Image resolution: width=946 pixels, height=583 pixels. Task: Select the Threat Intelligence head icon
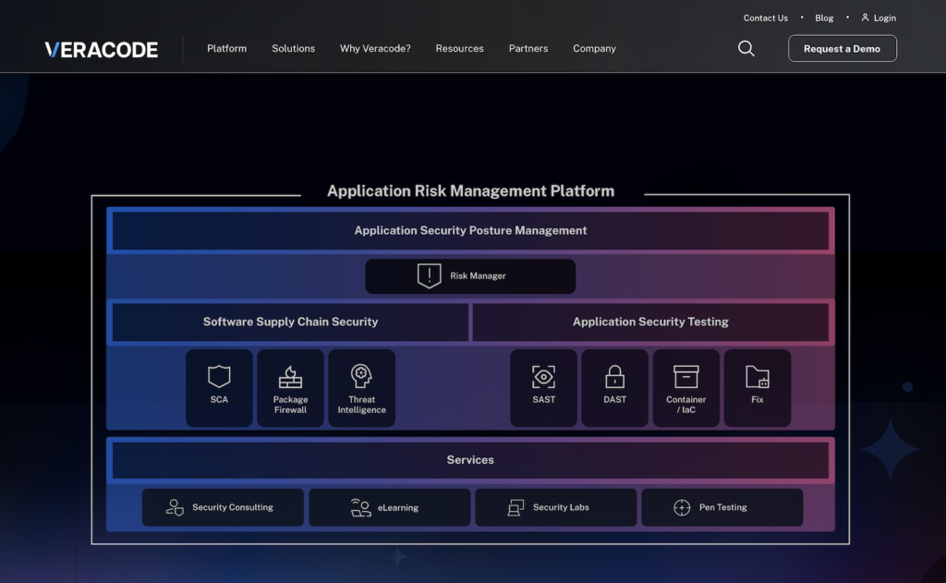361,376
